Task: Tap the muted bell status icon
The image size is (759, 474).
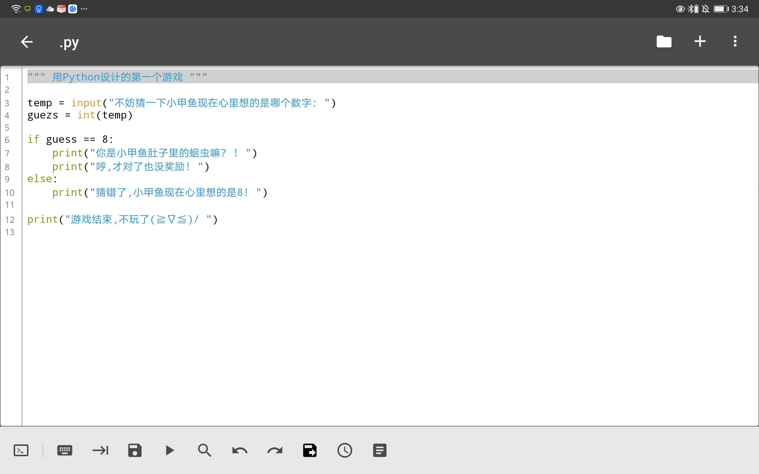Action: (706, 9)
